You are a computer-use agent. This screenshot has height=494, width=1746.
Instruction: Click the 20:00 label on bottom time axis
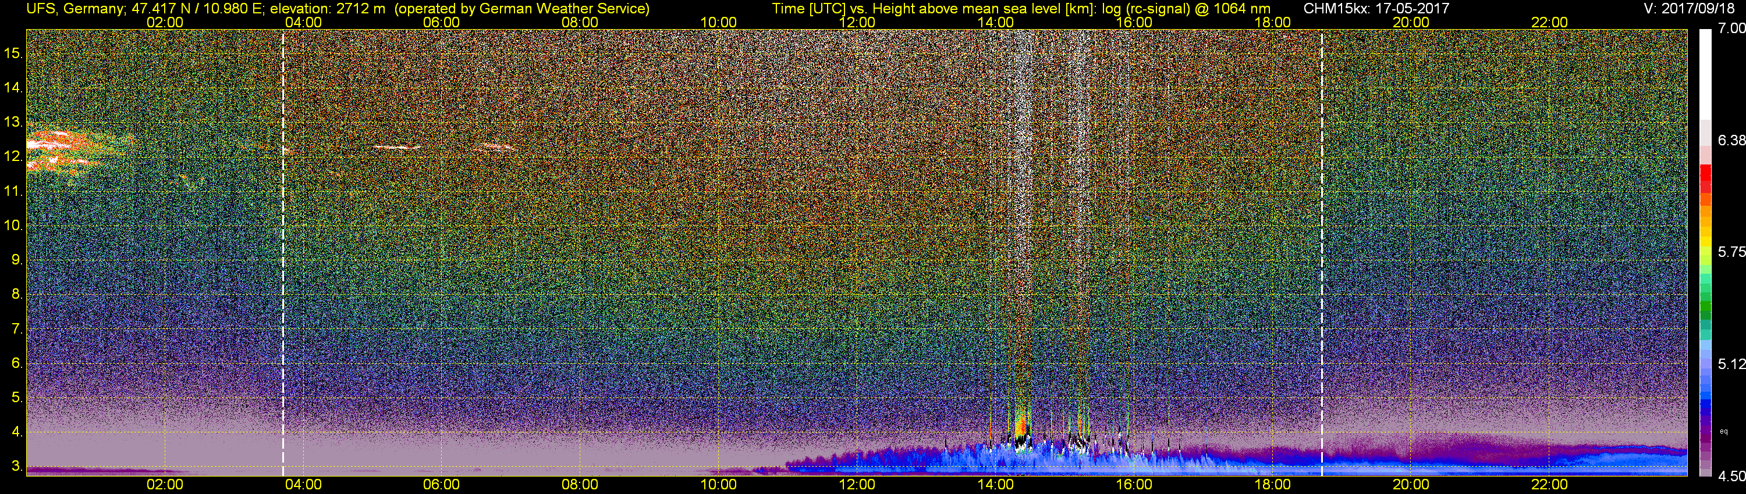pyautogui.click(x=1411, y=485)
